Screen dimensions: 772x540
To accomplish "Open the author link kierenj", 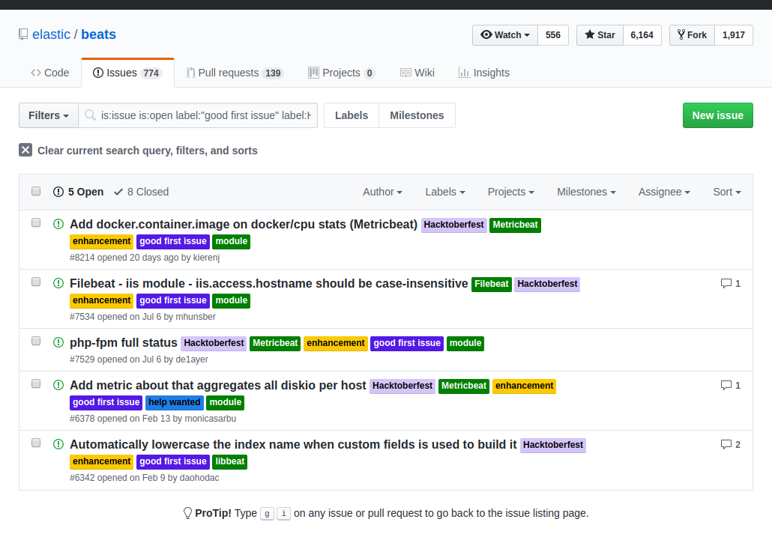I will tap(206, 257).
